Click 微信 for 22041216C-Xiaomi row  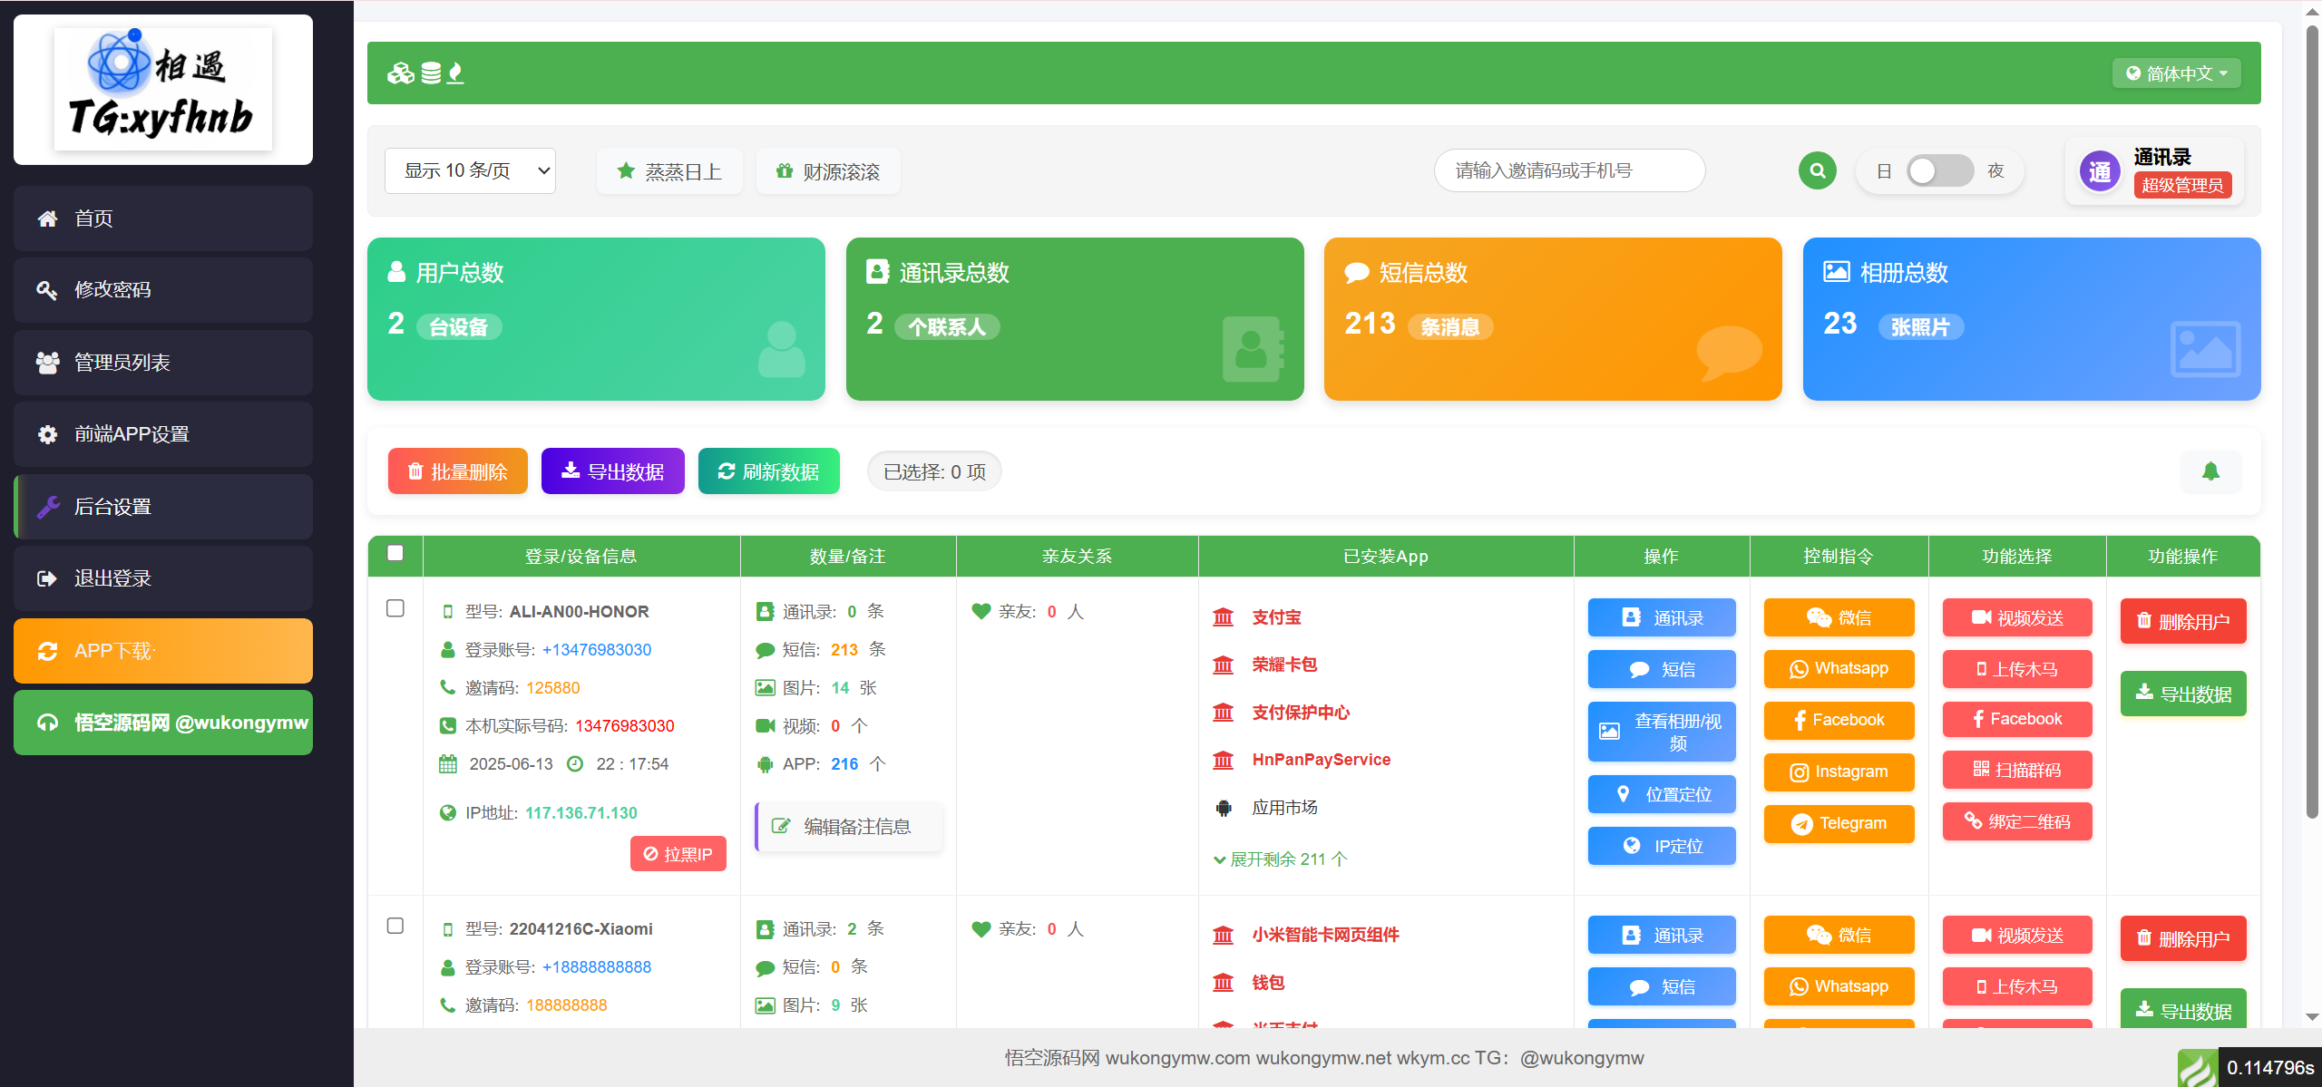[x=1839, y=935]
